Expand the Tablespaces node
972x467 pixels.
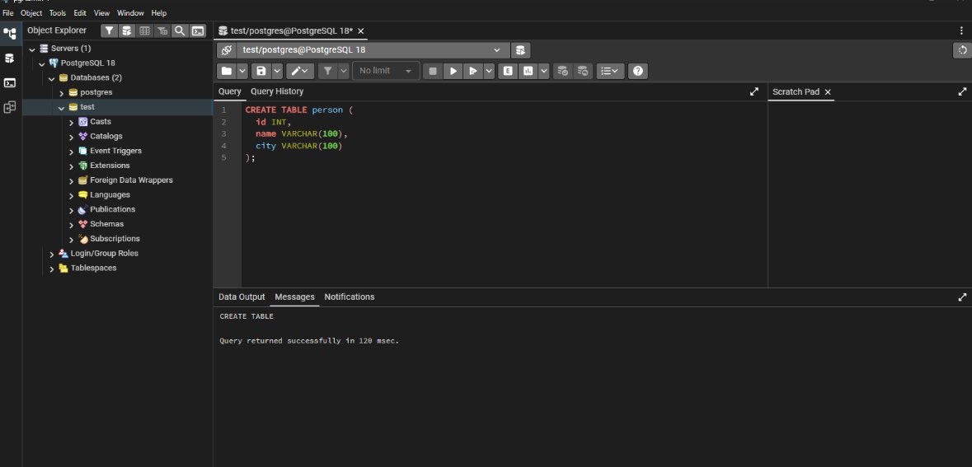click(51, 269)
